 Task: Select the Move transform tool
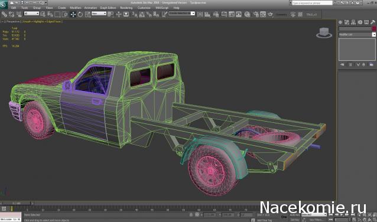tap(73, 14)
